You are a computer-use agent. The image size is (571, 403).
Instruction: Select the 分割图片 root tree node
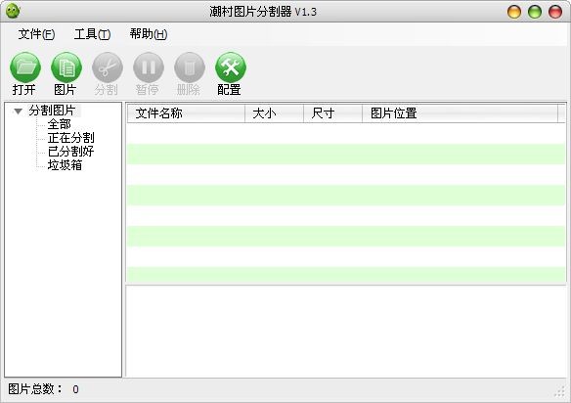(x=53, y=110)
